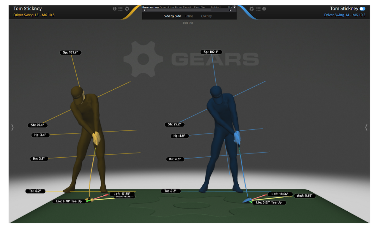Click right golfer Hp: 4.9° label
The height and width of the screenshot is (228, 377).
[x=179, y=136]
